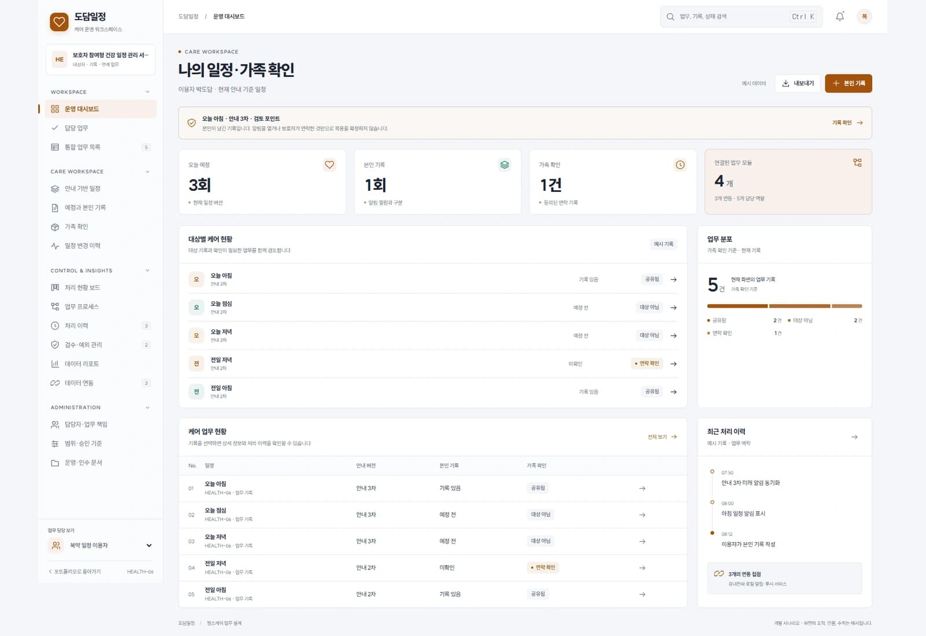Click the 내보내기 export button
Screen dimensions: 926x636
click(798, 83)
